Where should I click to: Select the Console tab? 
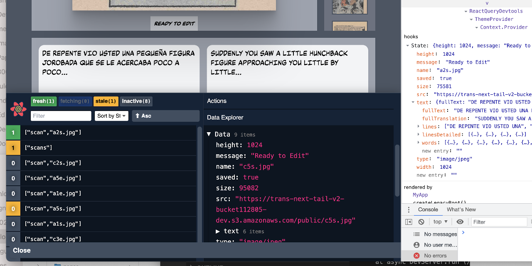click(x=428, y=209)
